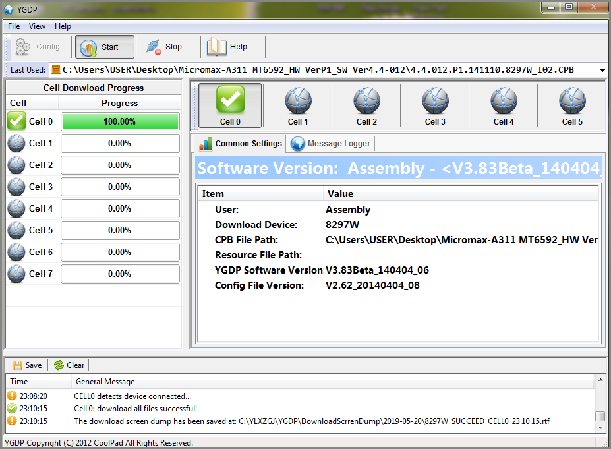Click the Software Version banner text
The height and width of the screenshot is (449, 611).
[398, 168]
